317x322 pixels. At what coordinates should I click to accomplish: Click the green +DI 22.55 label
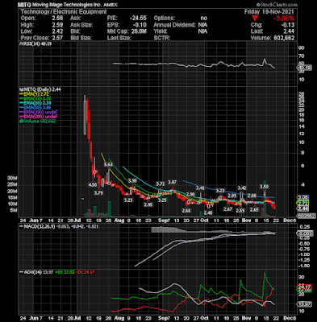(65, 272)
